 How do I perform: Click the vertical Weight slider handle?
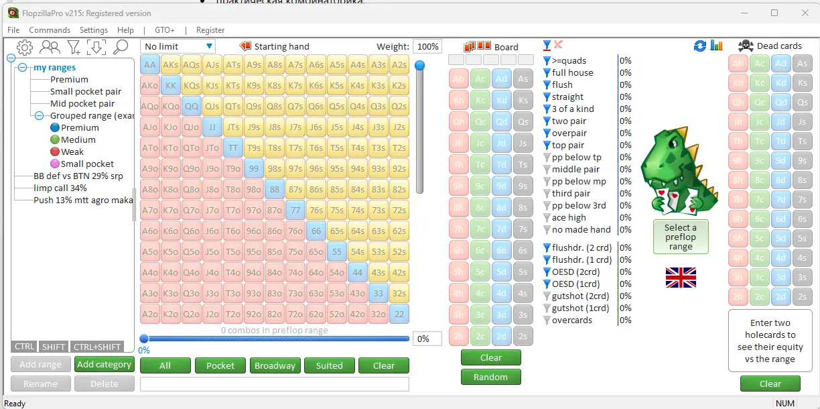[x=420, y=66]
